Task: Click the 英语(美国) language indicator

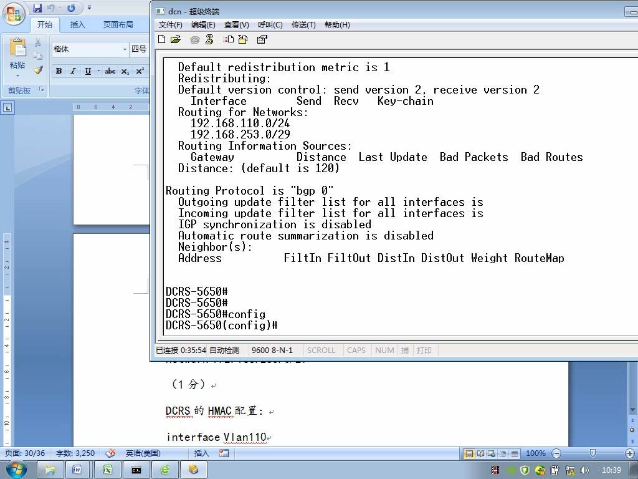Action: tap(143, 453)
